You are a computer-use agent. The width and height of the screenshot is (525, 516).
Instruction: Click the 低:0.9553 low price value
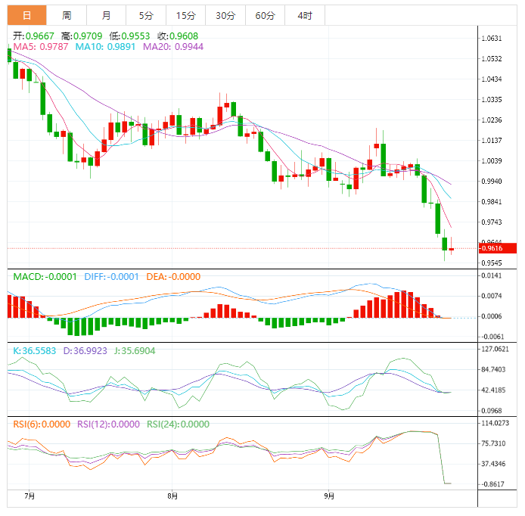tap(129, 36)
